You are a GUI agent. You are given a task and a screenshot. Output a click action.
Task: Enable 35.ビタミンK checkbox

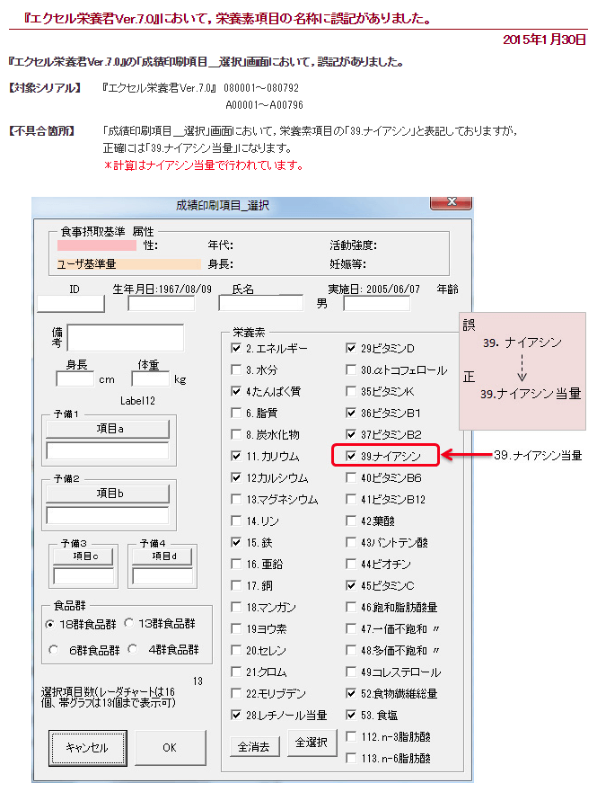(351, 391)
